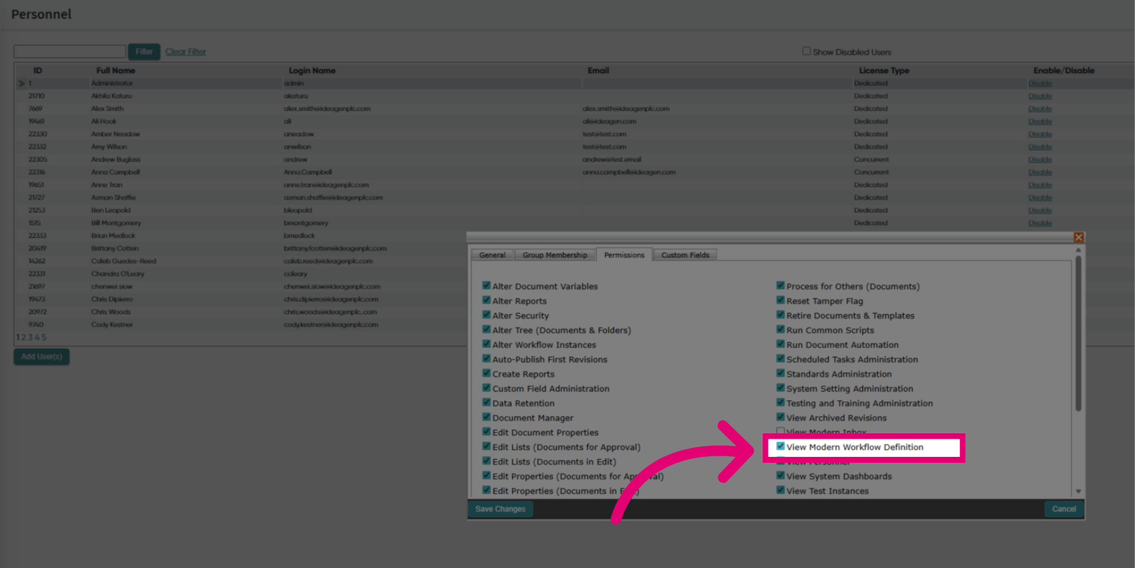This screenshot has height=568, width=1135.
Task: Toggle Create Reports checkbox
Action: tap(487, 374)
